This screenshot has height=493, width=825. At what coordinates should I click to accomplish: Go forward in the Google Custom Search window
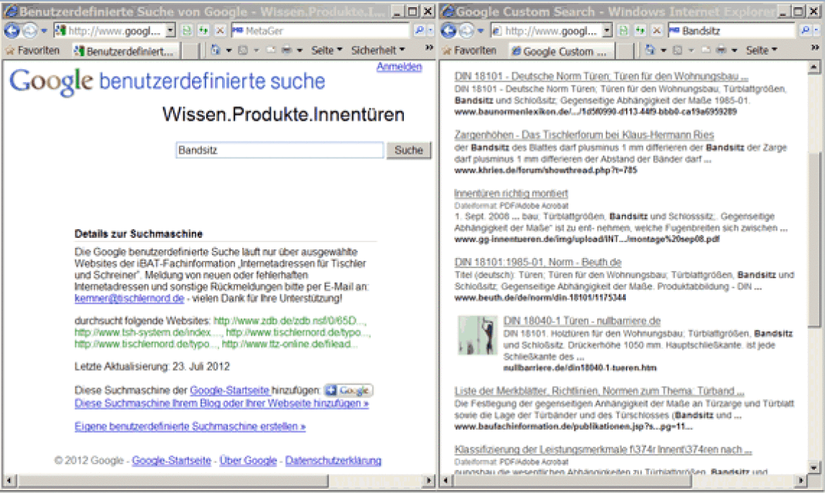(x=466, y=31)
